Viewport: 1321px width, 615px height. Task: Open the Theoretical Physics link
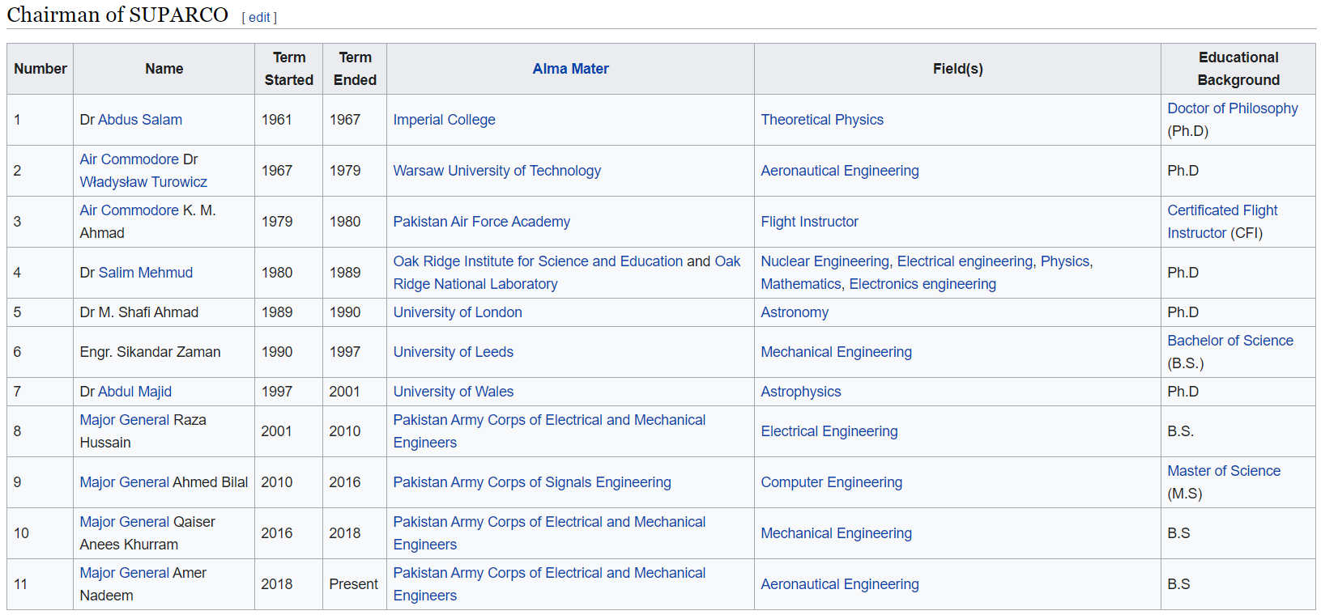822,120
